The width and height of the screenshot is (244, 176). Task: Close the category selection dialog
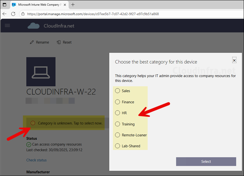click(234, 60)
